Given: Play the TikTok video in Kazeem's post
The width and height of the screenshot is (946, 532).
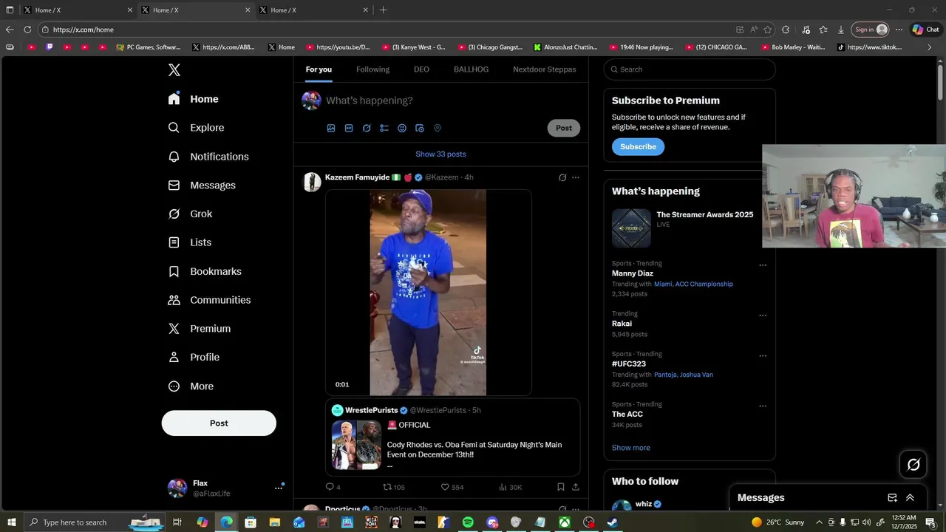Looking at the screenshot, I should click(429, 293).
